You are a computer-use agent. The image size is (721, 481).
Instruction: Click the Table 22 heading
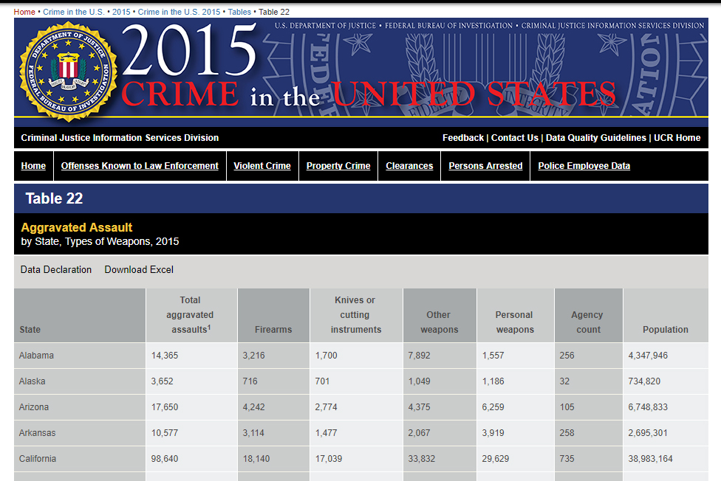[x=54, y=198]
